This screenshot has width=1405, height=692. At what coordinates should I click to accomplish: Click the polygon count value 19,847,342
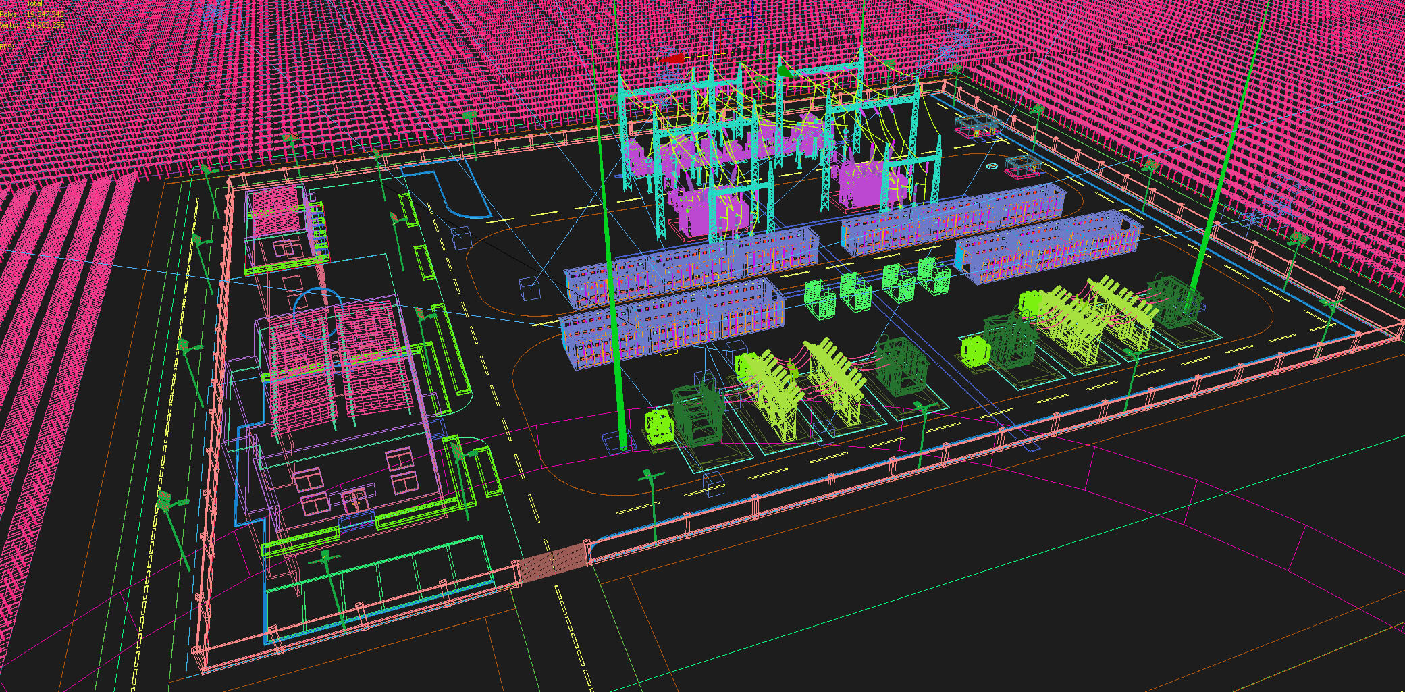click(x=45, y=14)
